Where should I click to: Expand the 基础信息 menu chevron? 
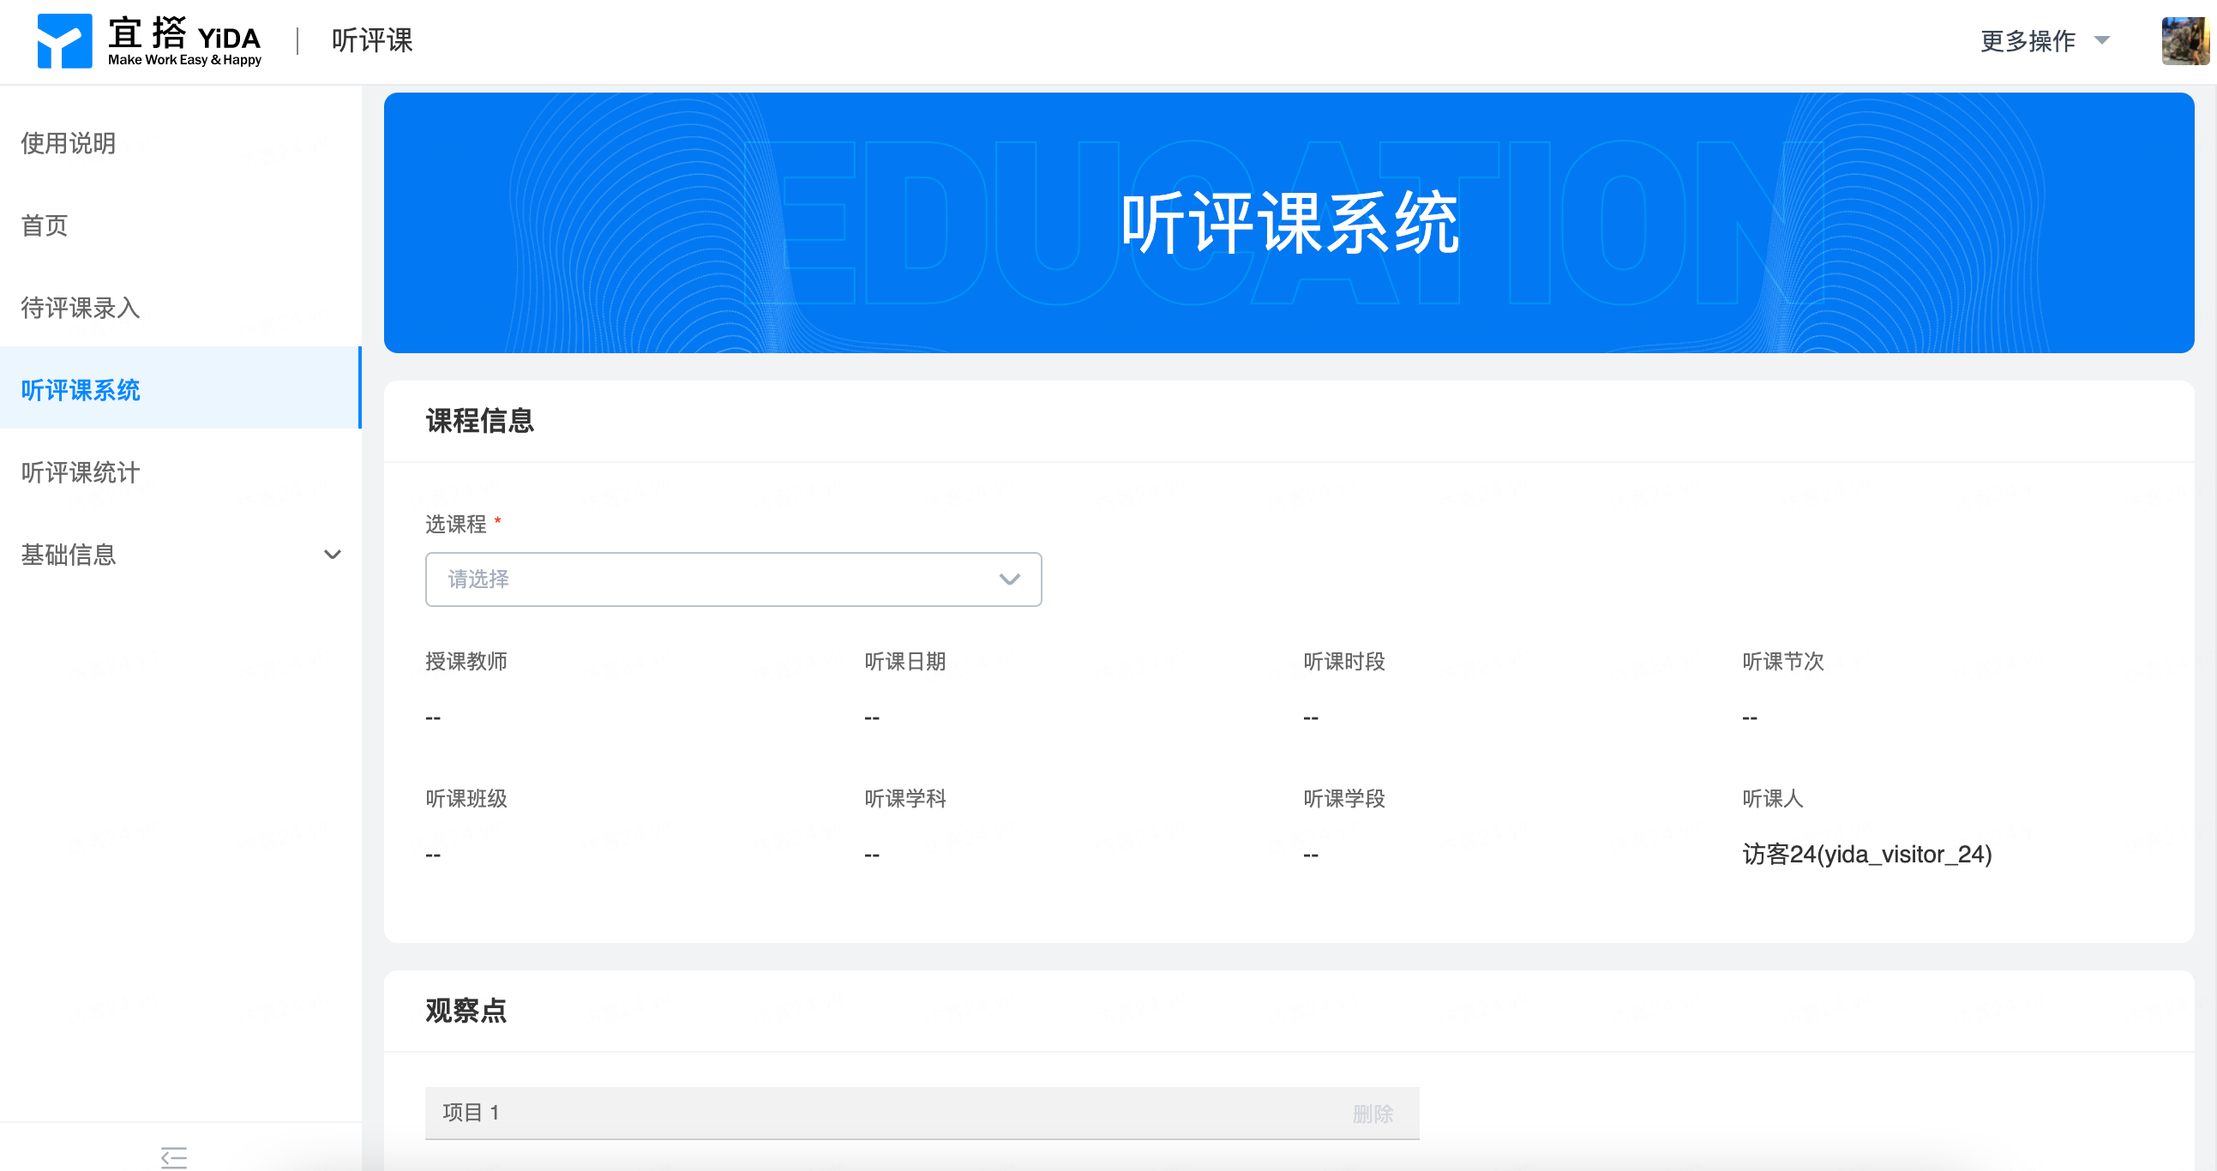[x=332, y=555]
